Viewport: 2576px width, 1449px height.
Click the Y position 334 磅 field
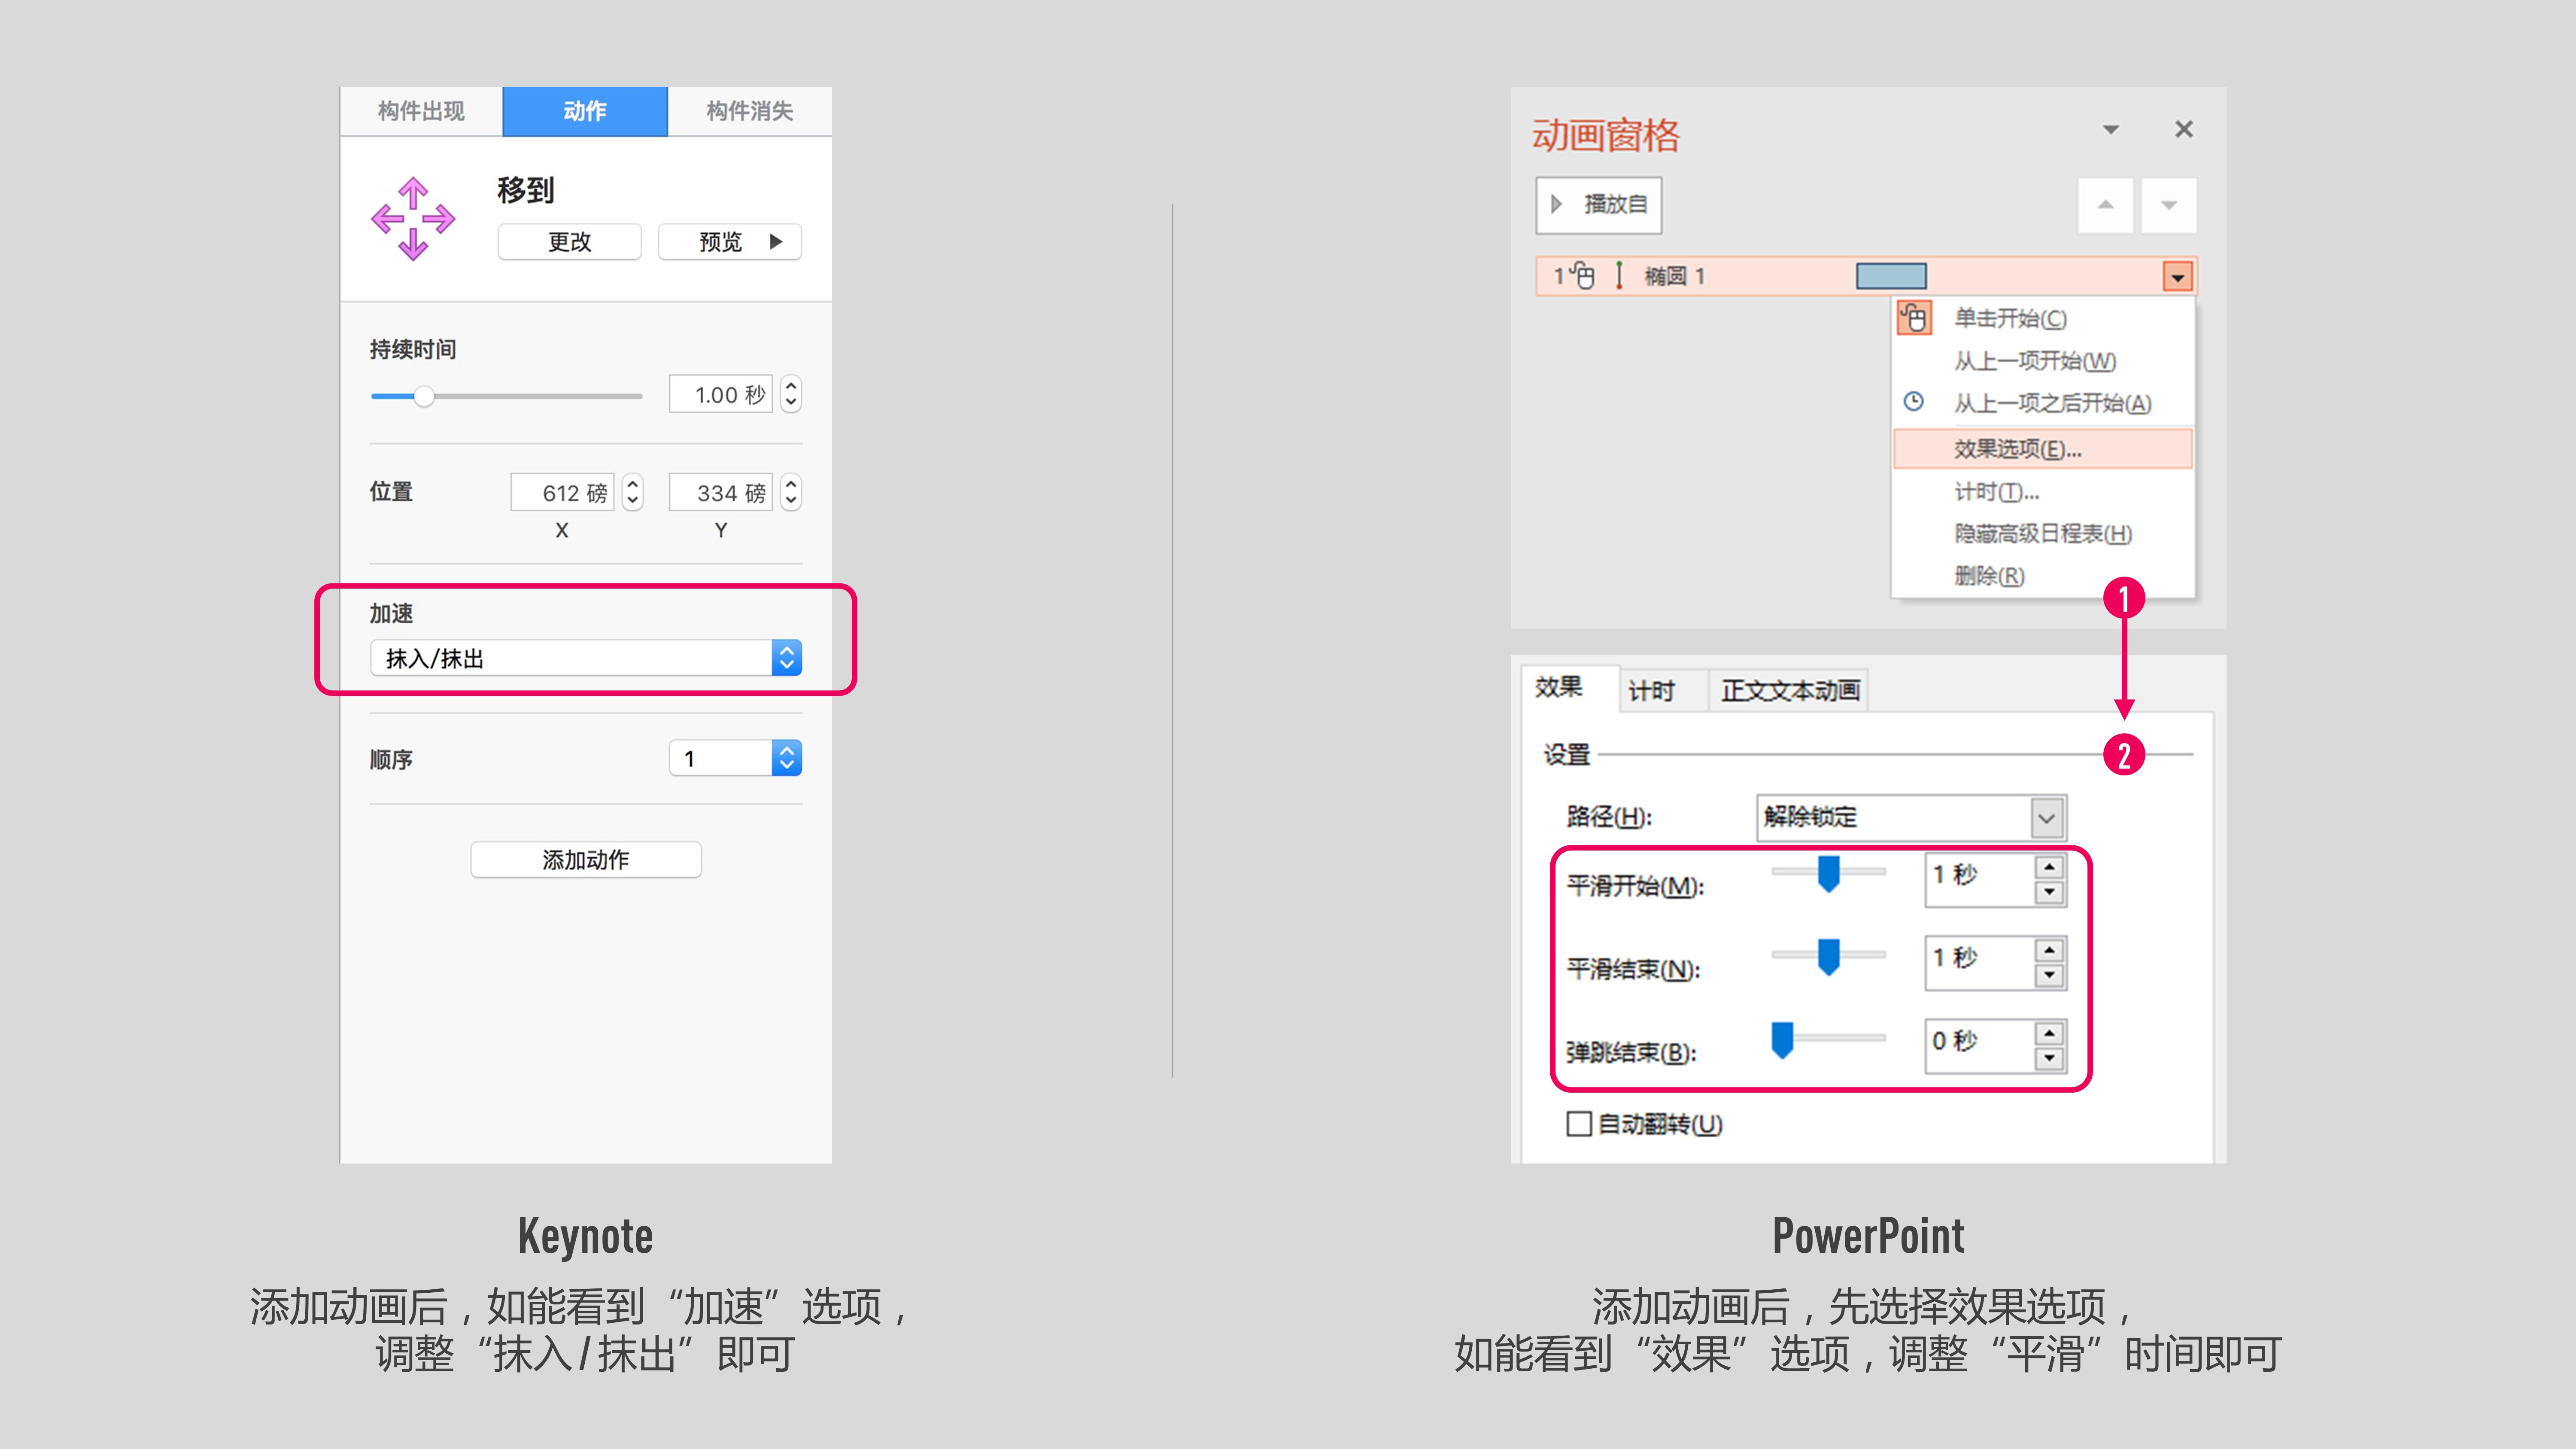pos(721,493)
